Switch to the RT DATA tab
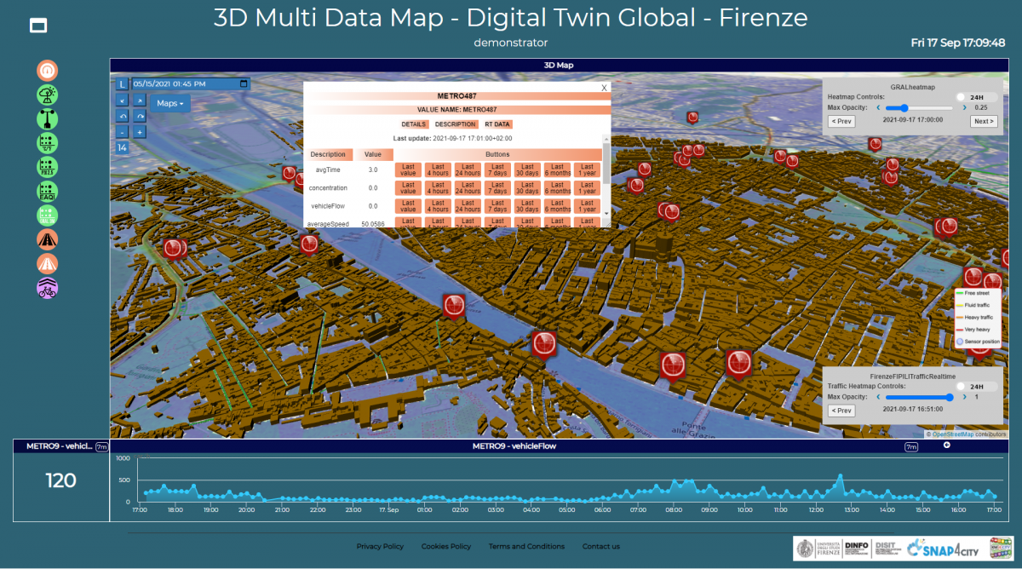 point(497,124)
